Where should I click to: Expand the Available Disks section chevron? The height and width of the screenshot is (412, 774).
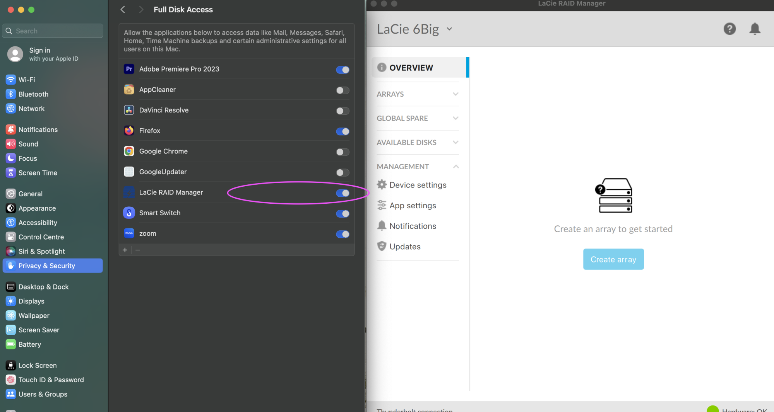pyautogui.click(x=455, y=142)
